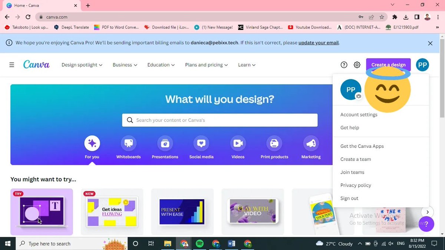The height and width of the screenshot is (250, 445).
Task: Open Spotify from the taskbar
Action: [200, 243]
